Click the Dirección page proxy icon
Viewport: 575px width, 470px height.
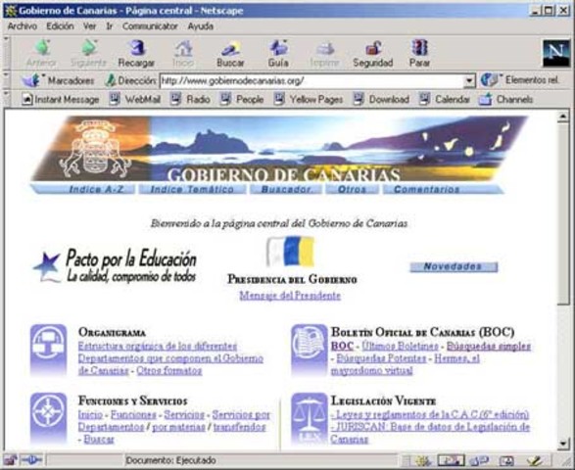[110, 80]
